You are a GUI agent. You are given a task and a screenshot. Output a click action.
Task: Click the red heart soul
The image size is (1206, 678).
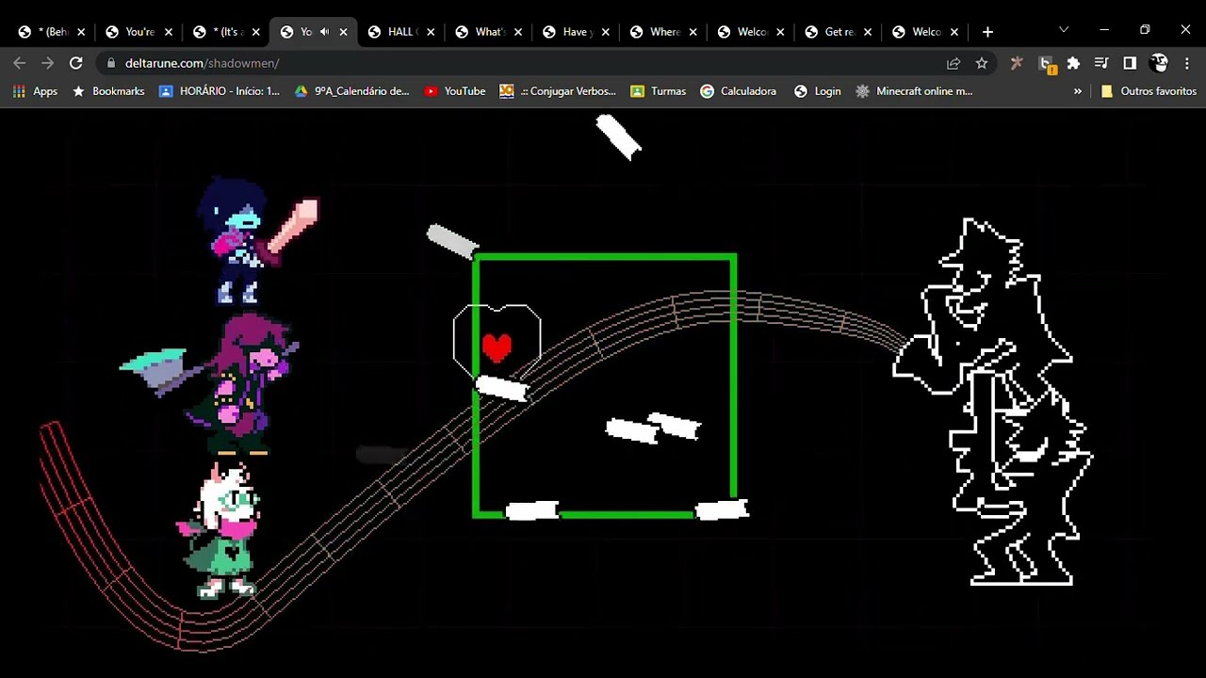coord(497,347)
